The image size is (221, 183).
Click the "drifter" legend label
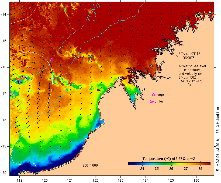pyautogui.click(x=159, y=101)
